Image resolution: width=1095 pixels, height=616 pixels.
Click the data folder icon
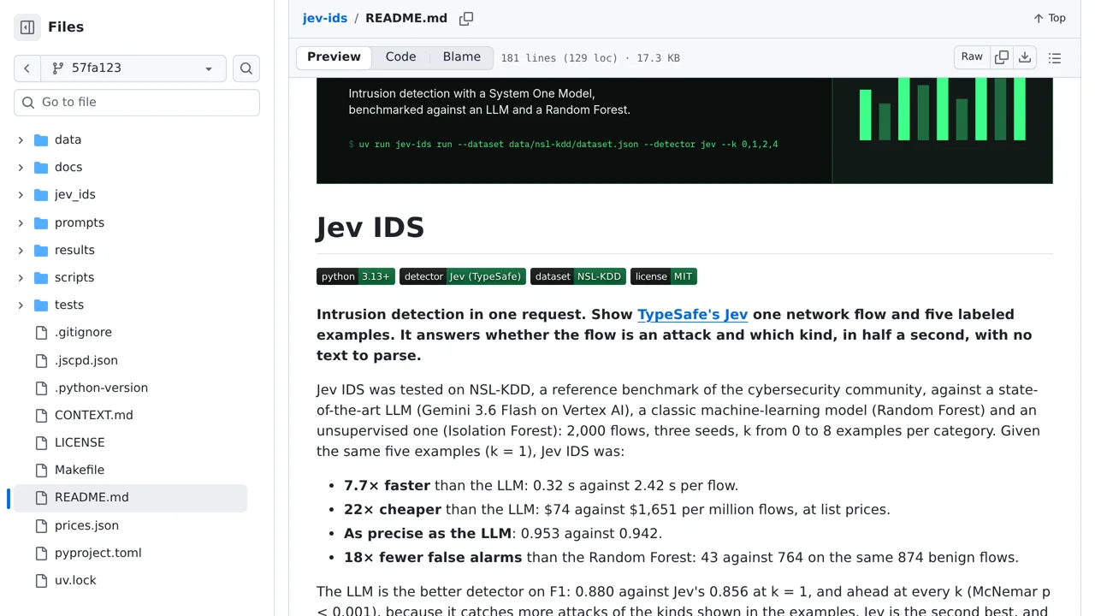pos(41,140)
